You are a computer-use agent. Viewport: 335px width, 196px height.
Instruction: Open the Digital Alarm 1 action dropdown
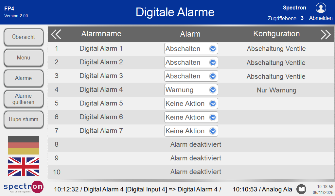click(x=191, y=49)
